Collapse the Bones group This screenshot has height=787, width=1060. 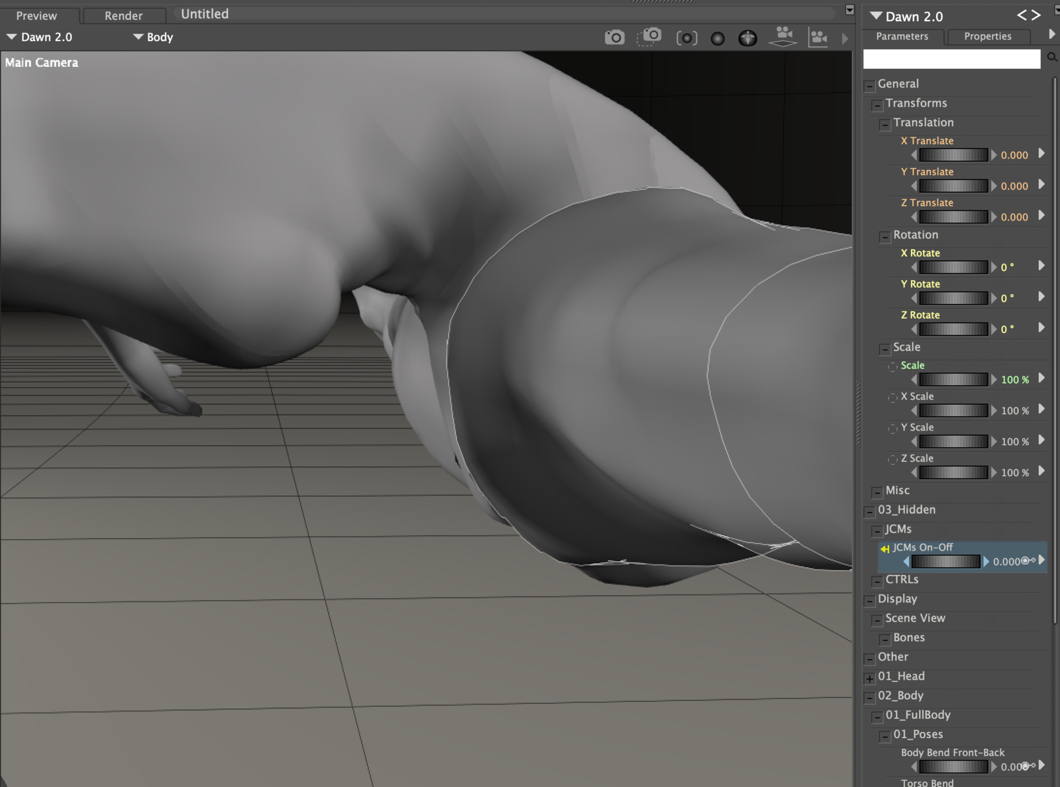click(885, 639)
